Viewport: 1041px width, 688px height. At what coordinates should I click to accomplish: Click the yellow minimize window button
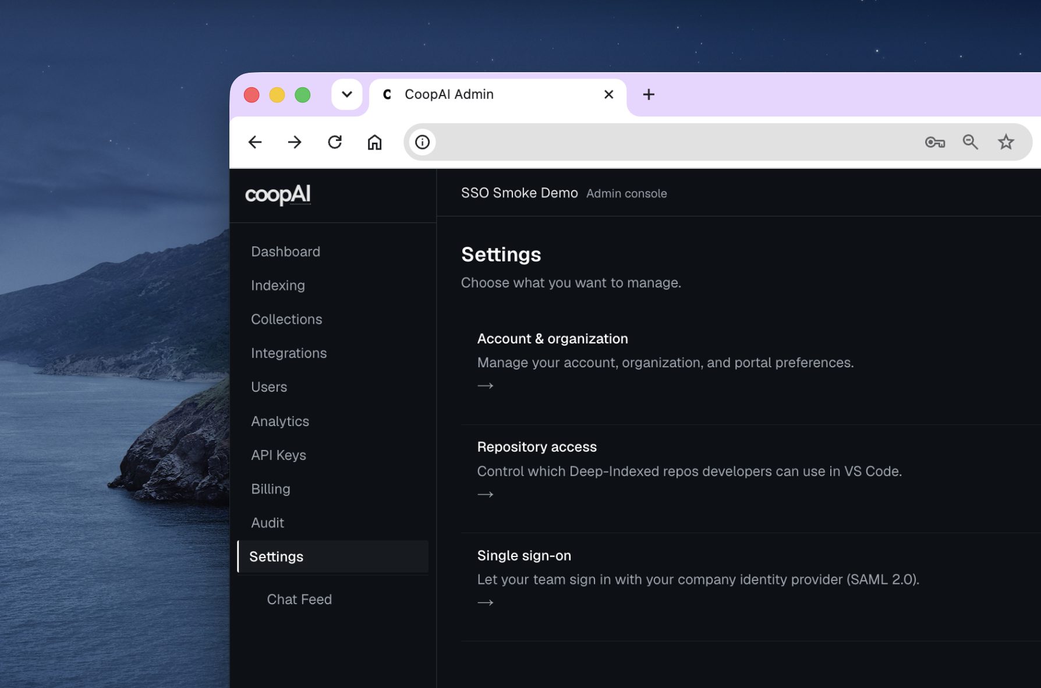tap(277, 95)
